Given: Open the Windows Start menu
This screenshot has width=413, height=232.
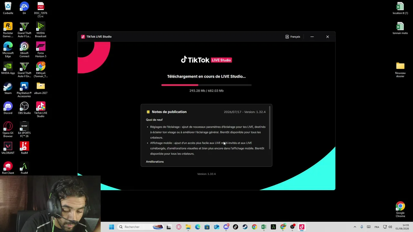Looking at the screenshot, I should 111,227.
